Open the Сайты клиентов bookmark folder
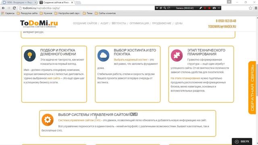Screen dimensions: 258x145 [x=105, y=13]
